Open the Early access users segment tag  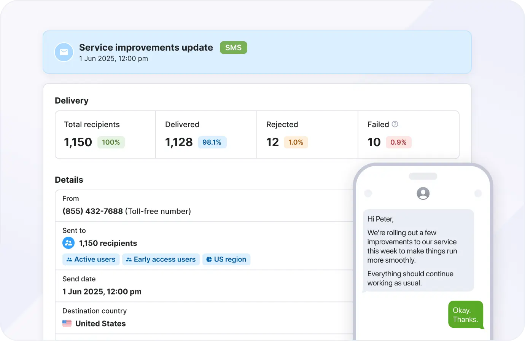tap(161, 260)
